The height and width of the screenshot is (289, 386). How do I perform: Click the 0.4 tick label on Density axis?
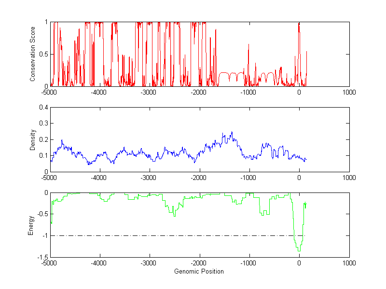42,108
